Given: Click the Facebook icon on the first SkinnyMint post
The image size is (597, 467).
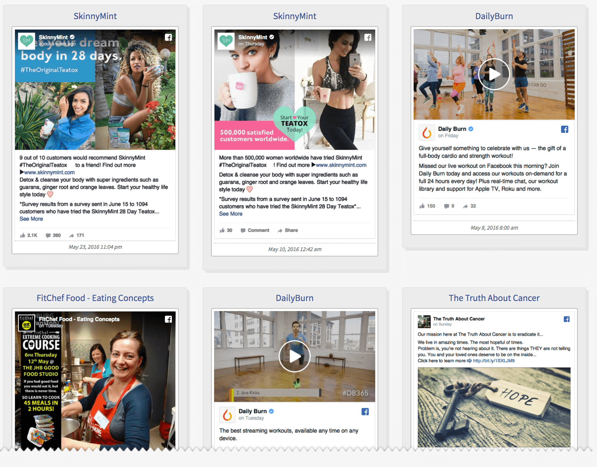Looking at the screenshot, I should point(169,37).
